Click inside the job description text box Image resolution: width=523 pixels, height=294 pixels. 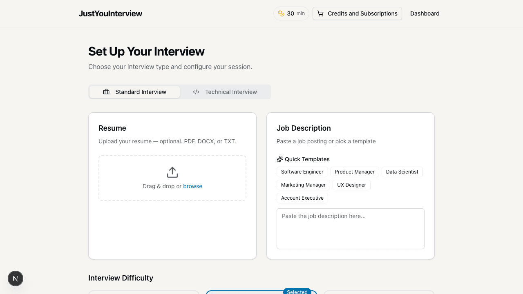pos(350,229)
